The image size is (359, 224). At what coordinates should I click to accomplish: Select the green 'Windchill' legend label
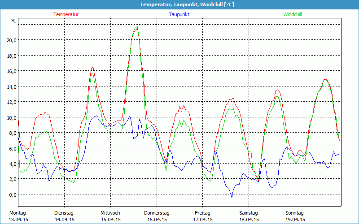click(x=293, y=14)
